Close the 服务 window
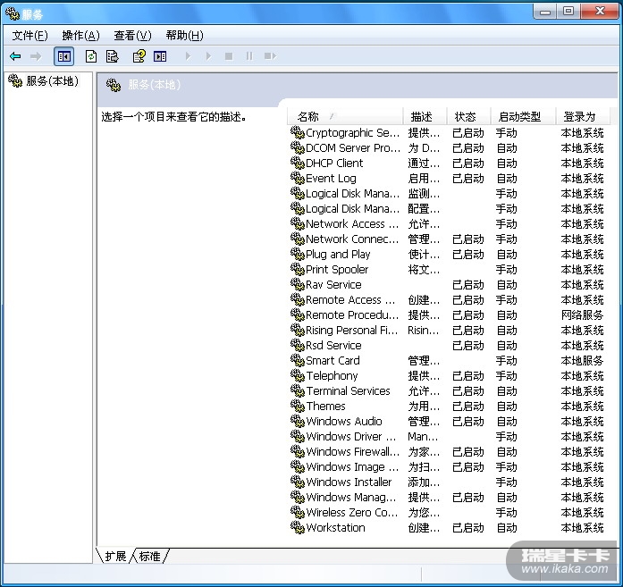This screenshot has height=587, width=623. click(x=600, y=12)
